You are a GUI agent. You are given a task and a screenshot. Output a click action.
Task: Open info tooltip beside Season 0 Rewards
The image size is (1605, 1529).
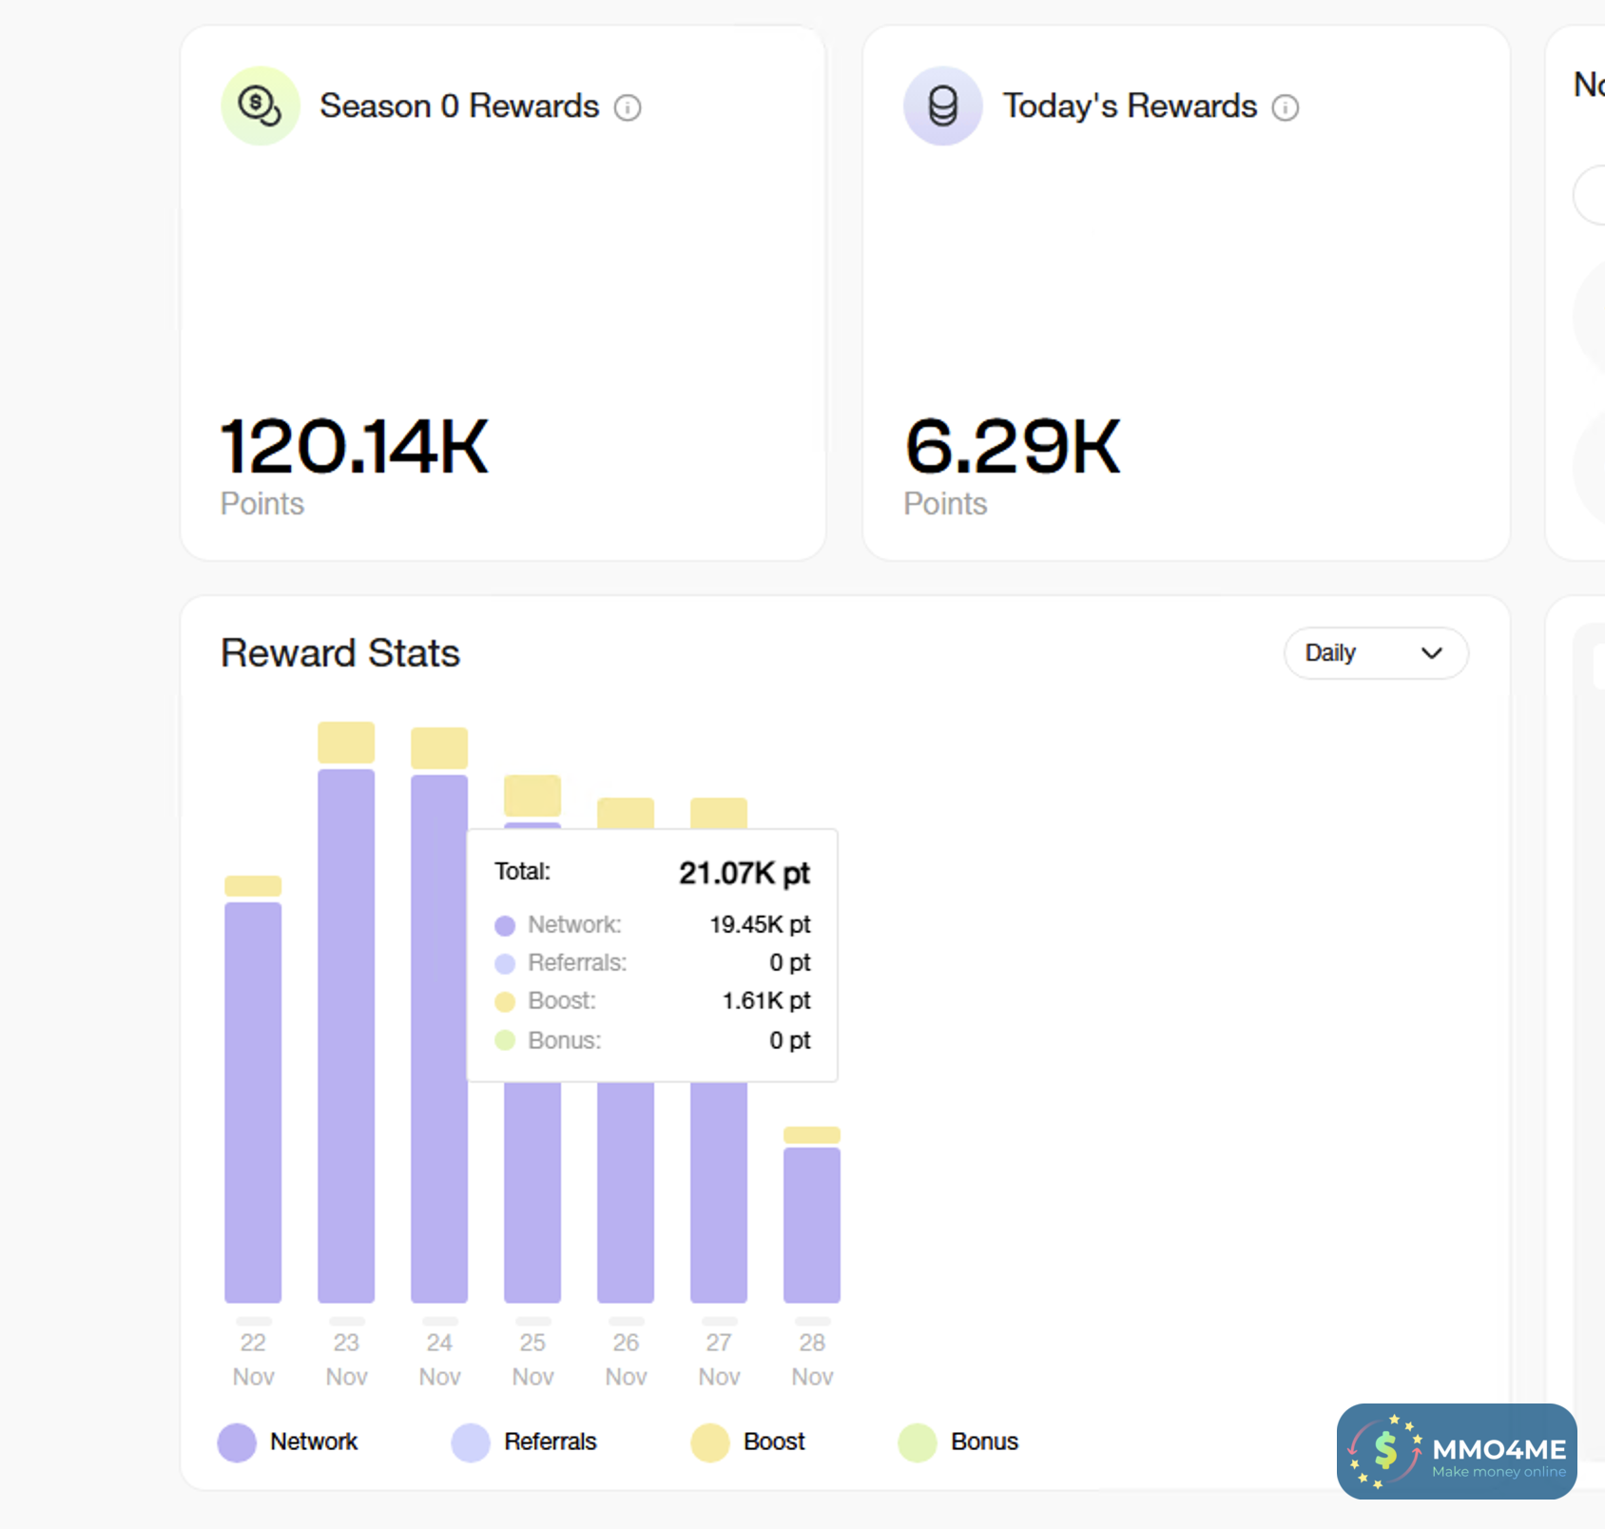628,107
